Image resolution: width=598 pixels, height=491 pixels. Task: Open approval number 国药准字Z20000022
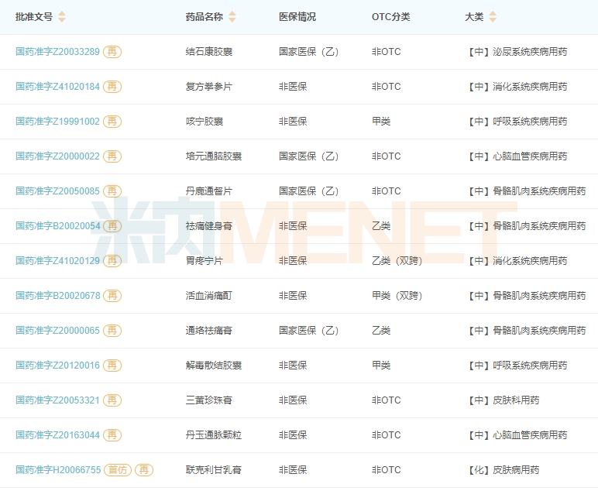57,156
